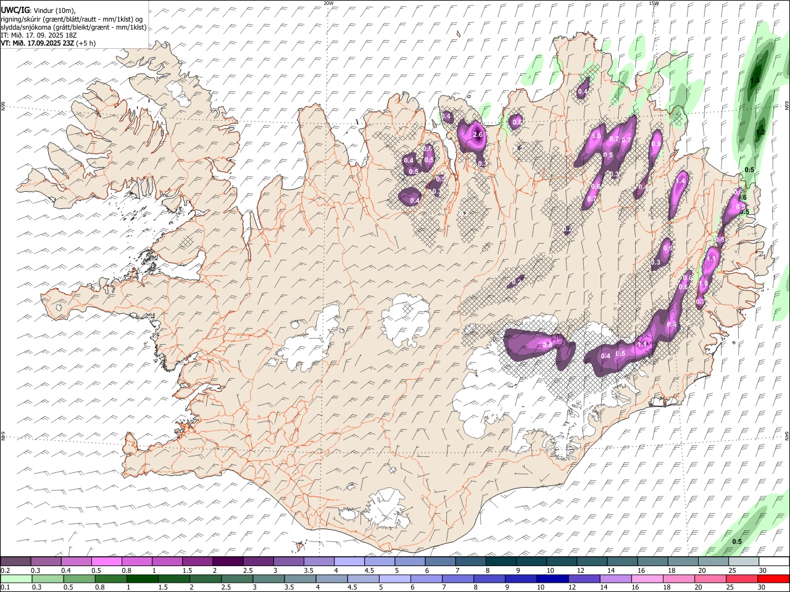790x592 pixels.
Task: Pick pink 20 swatch in bottom rain scale
Action: pyautogui.click(x=710, y=578)
